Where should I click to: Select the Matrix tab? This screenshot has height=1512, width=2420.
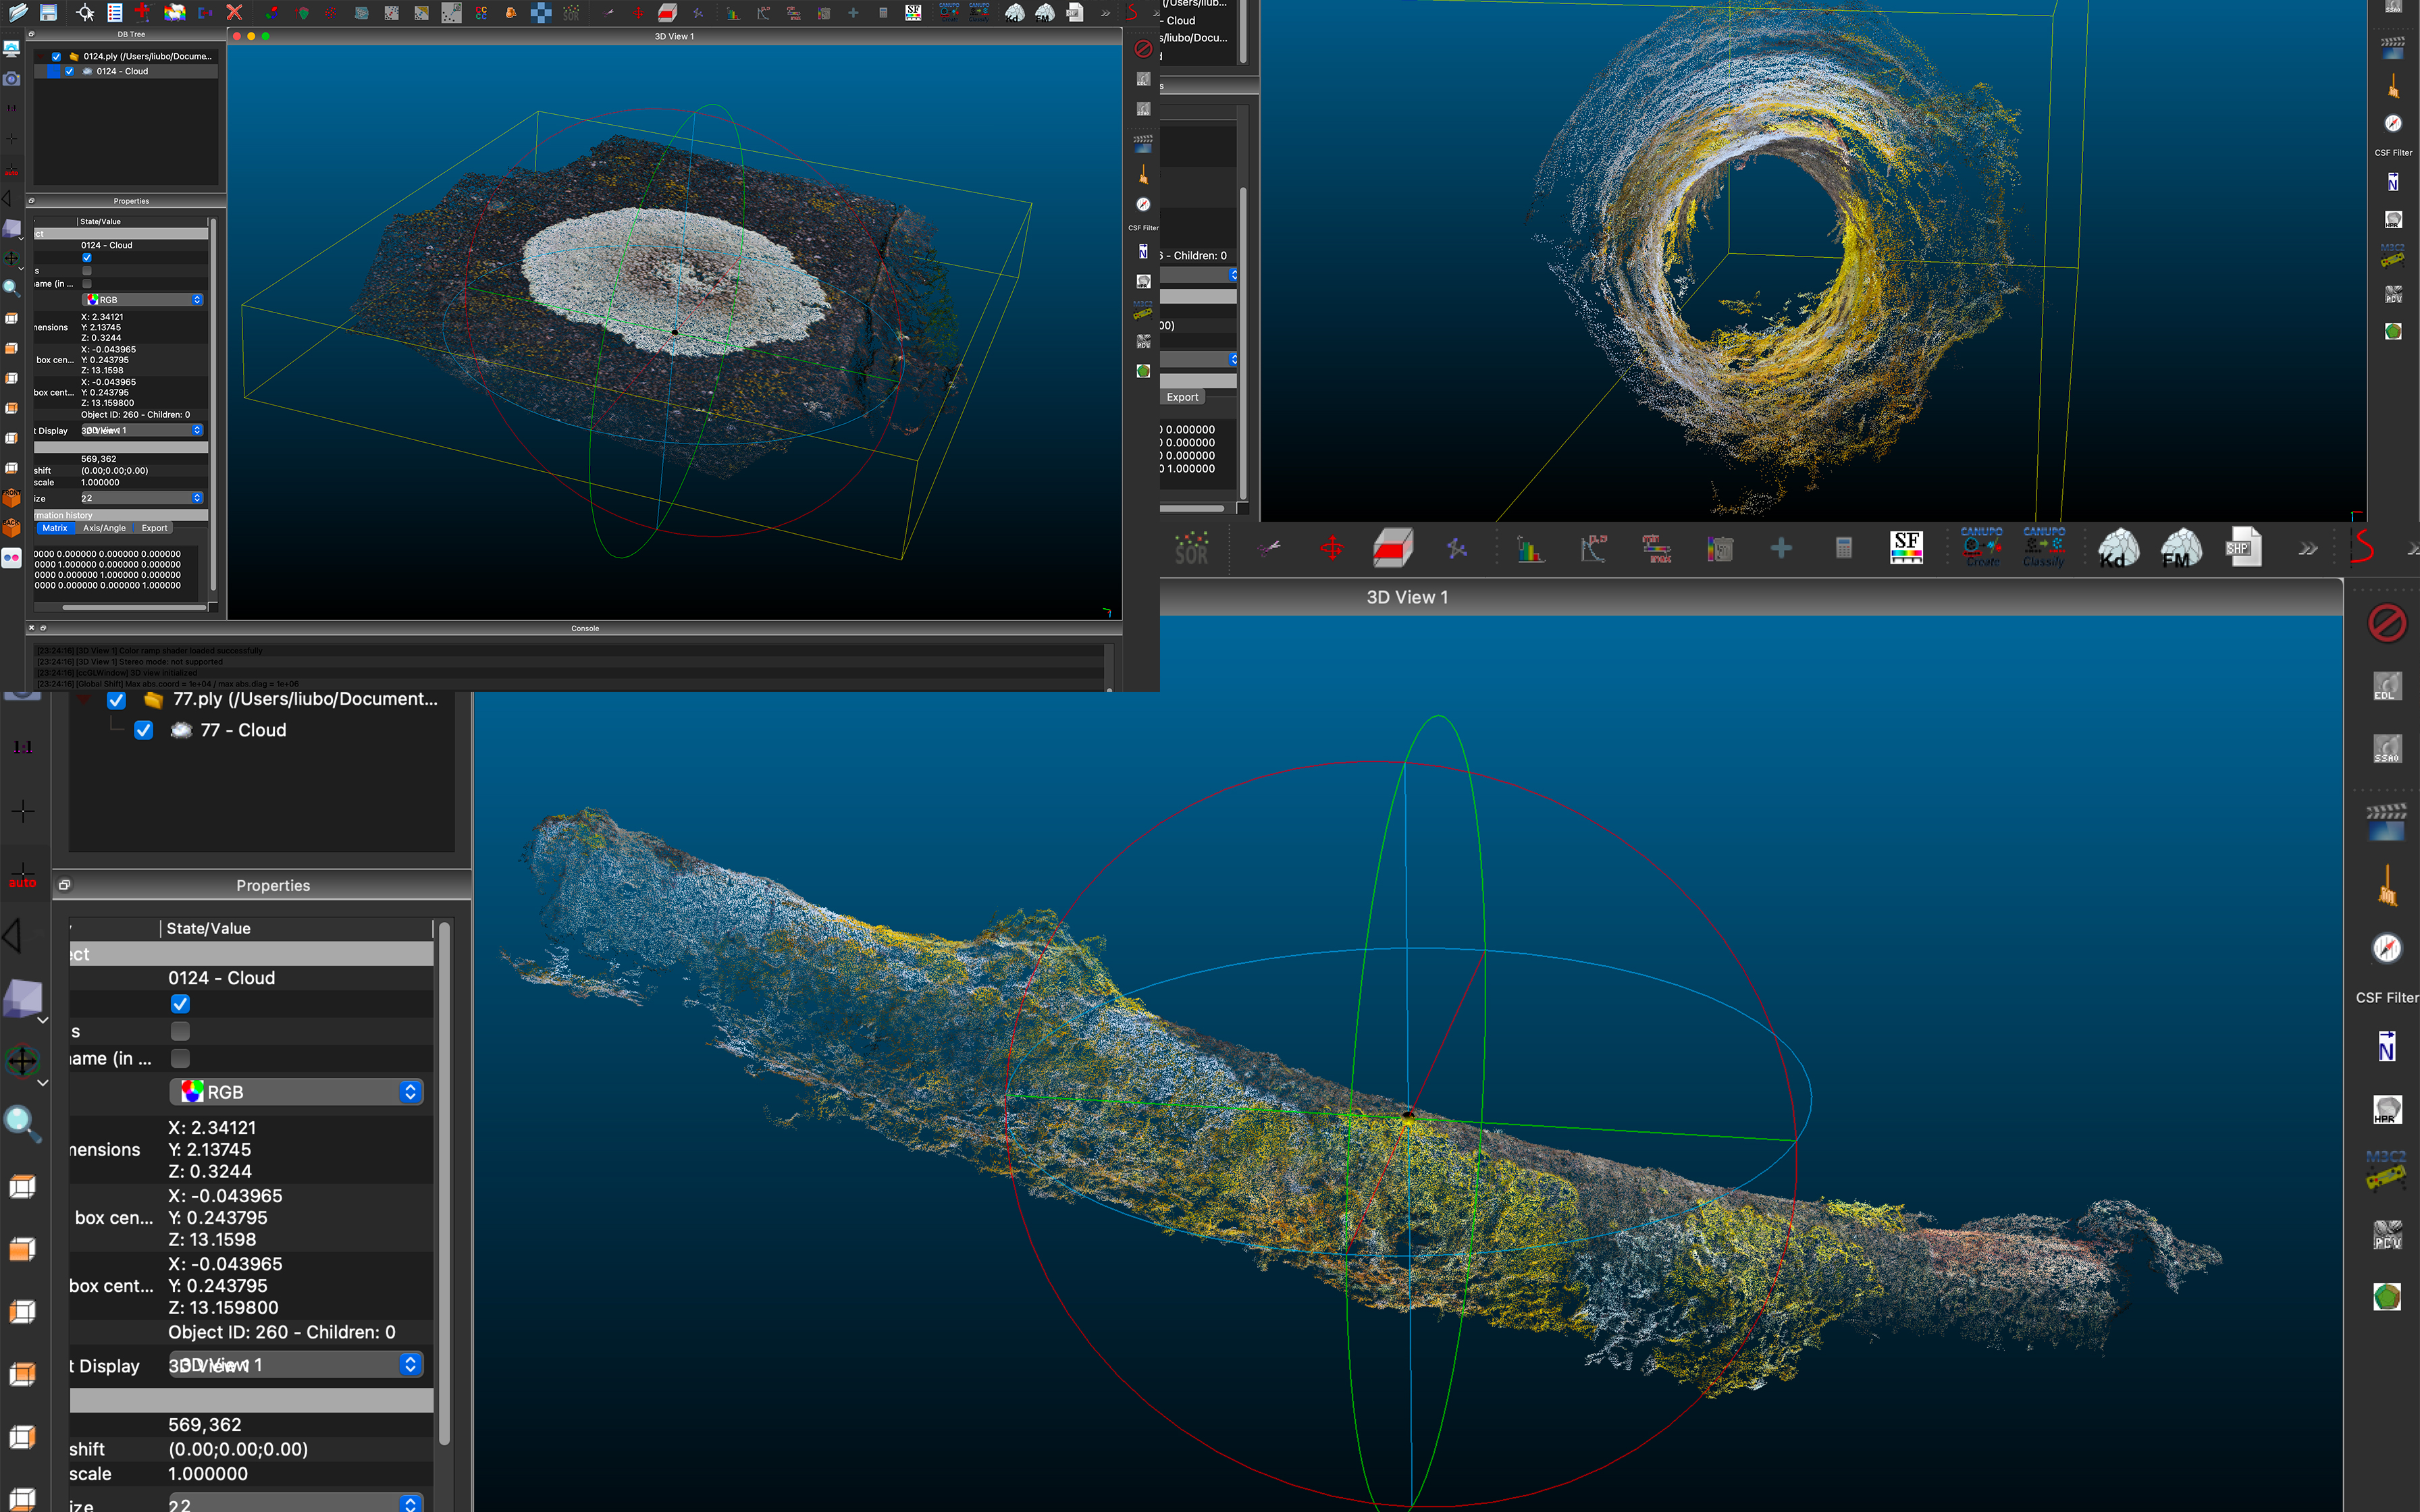click(55, 528)
